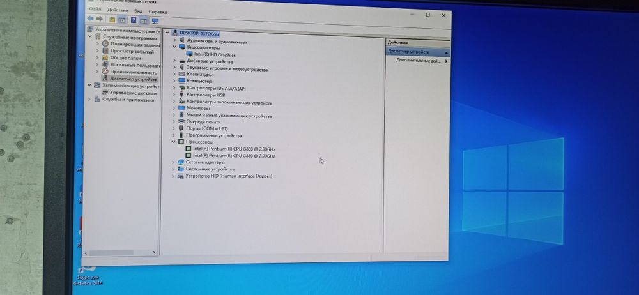The height and width of the screenshot is (295, 639).
Task: Maximize the Управление компьютером window
Action: [427, 15]
